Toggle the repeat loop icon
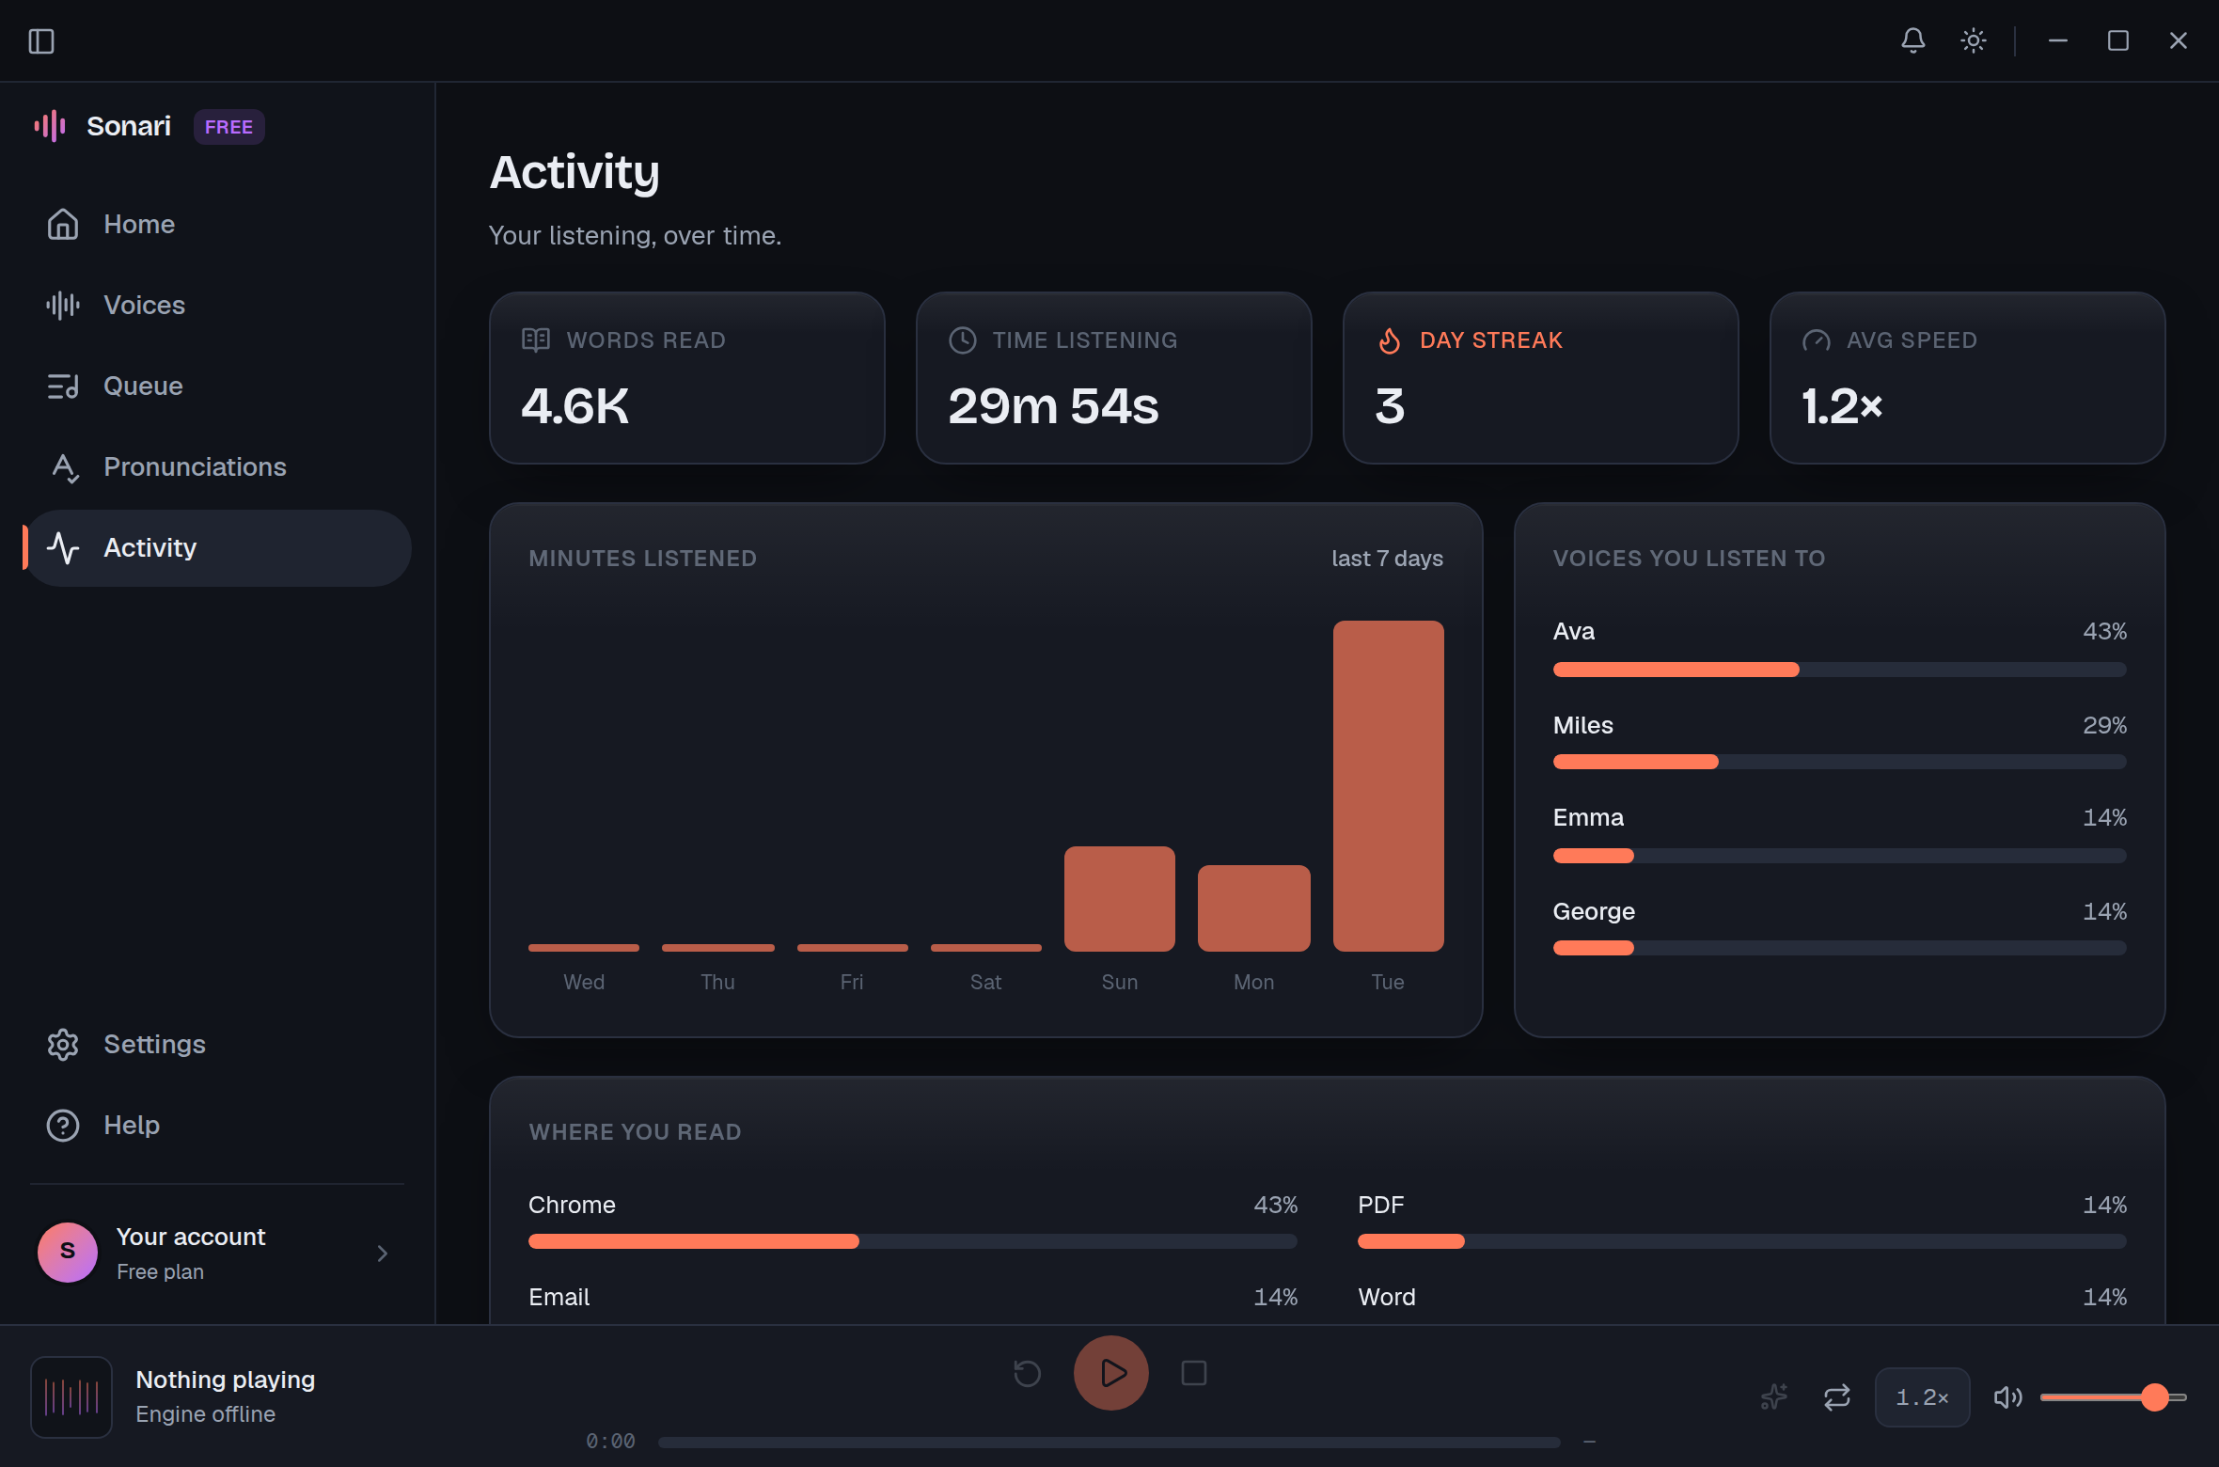 pyautogui.click(x=1836, y=1396)
